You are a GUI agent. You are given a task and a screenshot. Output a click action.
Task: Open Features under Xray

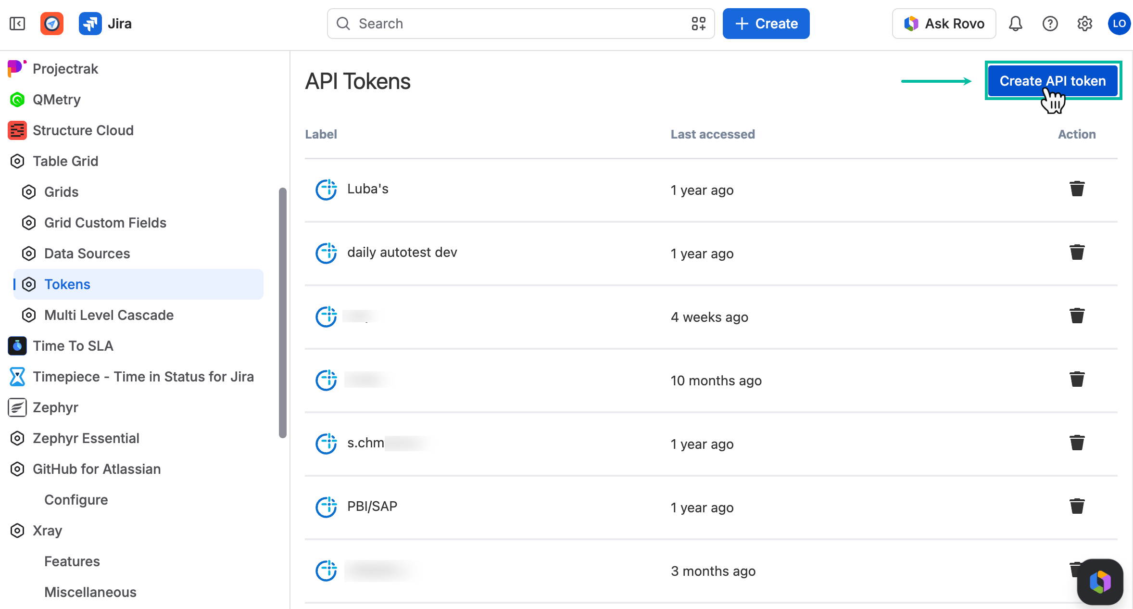pyautogui.click(x=72, y=561)
